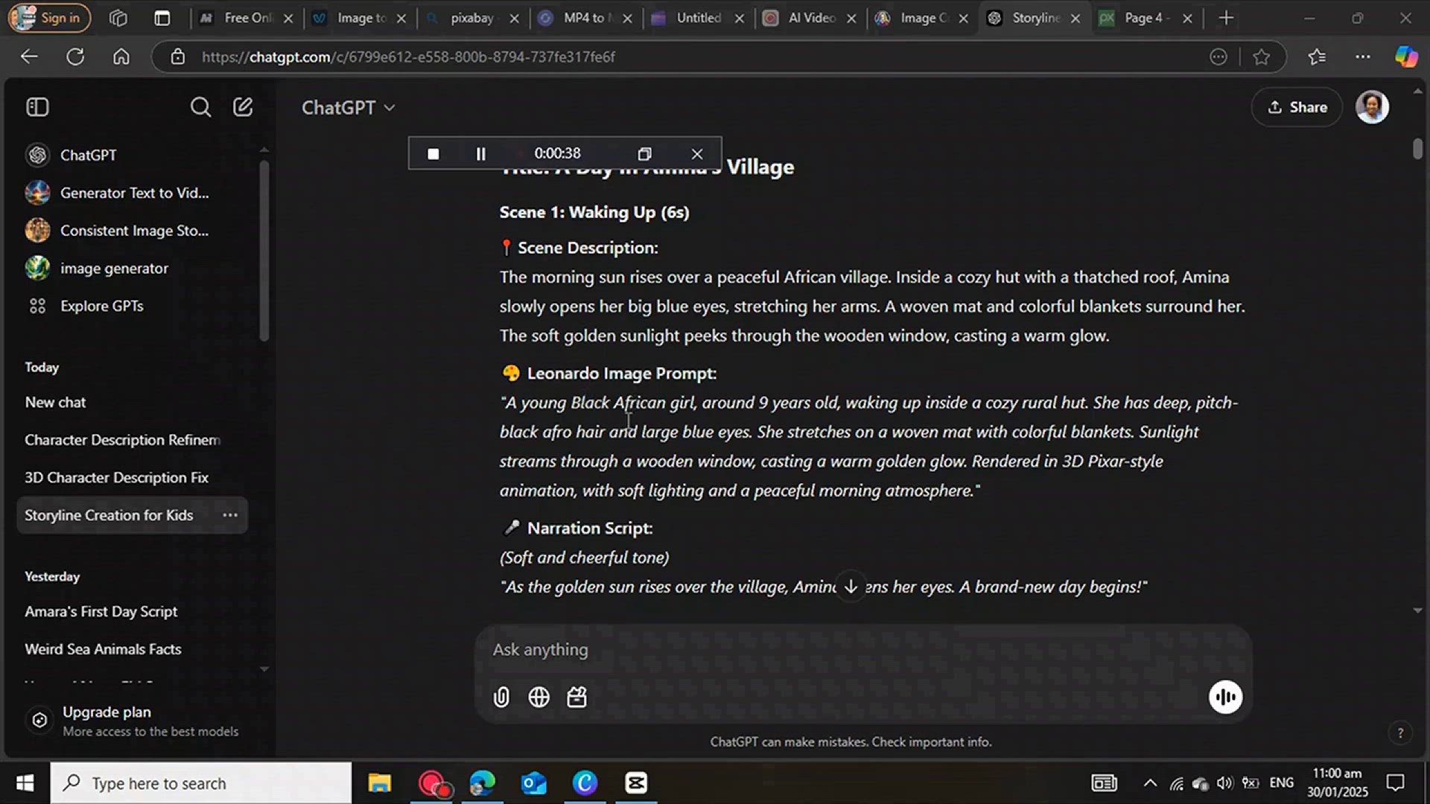Image resolution: width=1430 pixels, height=804 pixels.
Task: Expand the ChatGPT model dropdown
Action: [x=348, y=108]
